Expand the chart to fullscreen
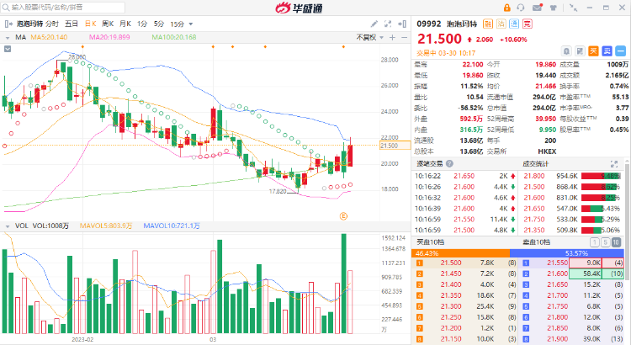The width and height of the screenshot is (631, 345). coord(388,24)
